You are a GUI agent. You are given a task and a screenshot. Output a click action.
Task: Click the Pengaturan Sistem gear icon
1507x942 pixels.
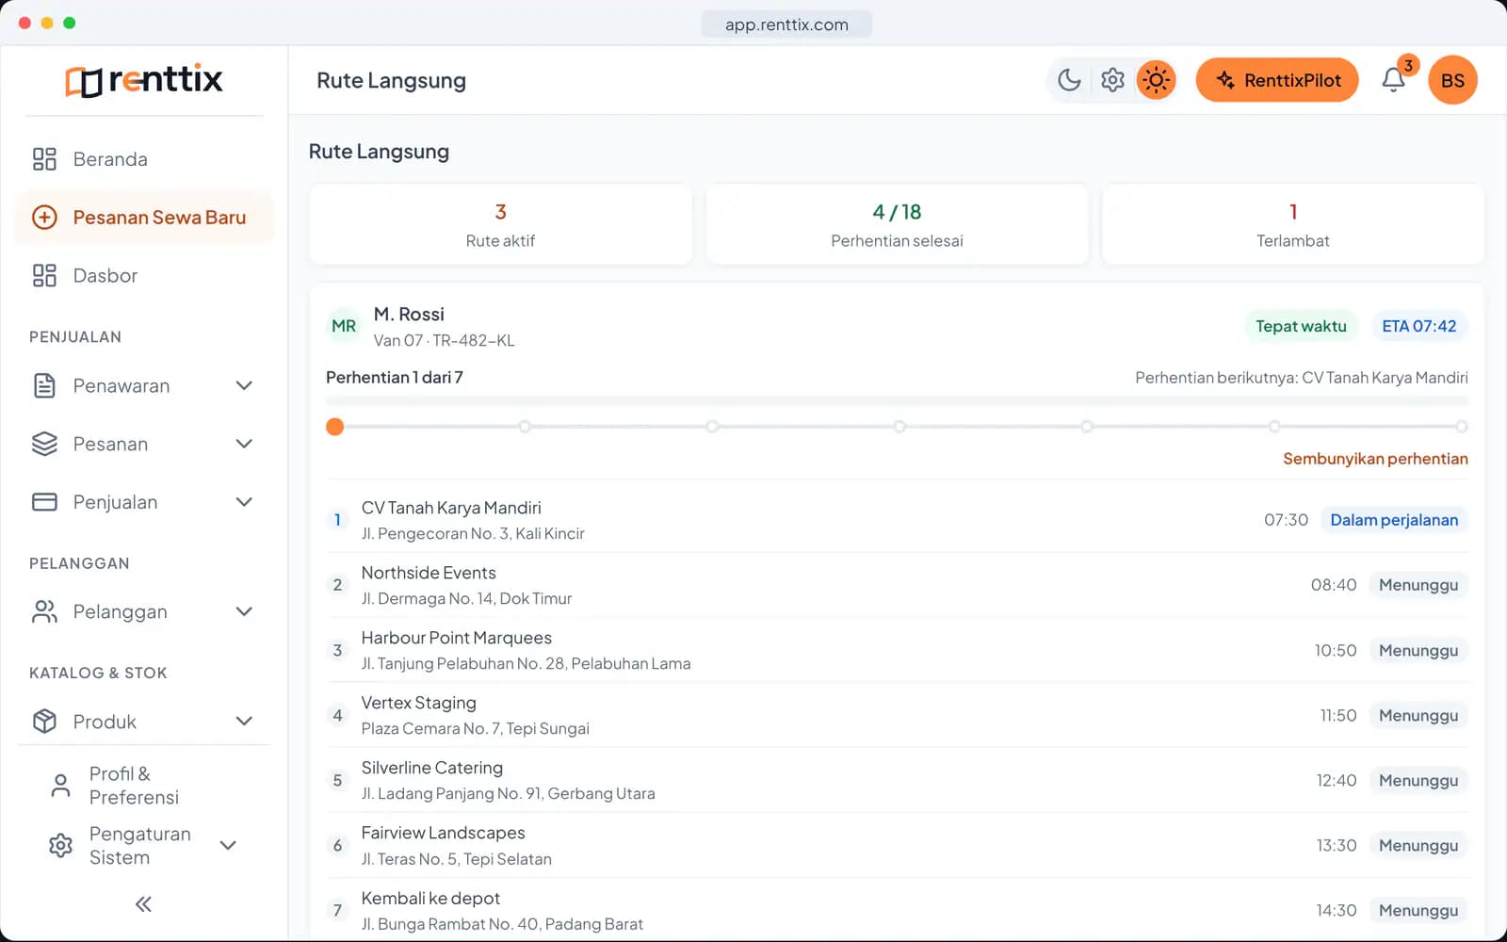(60, 845)
